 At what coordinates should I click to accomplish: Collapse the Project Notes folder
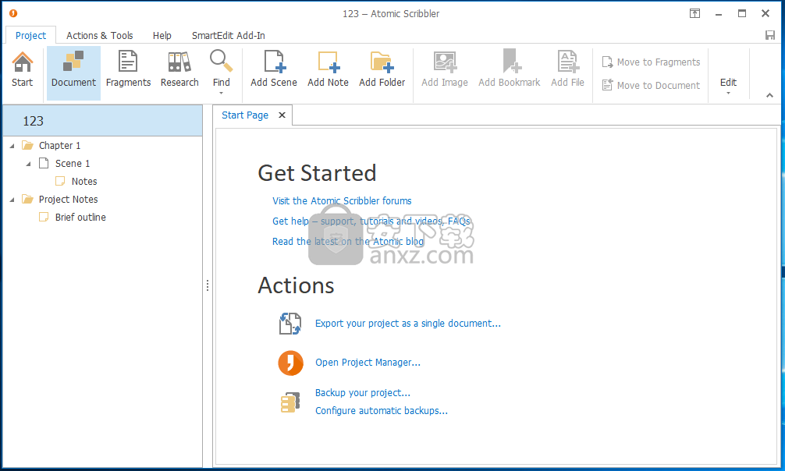(x=12, y=200)
